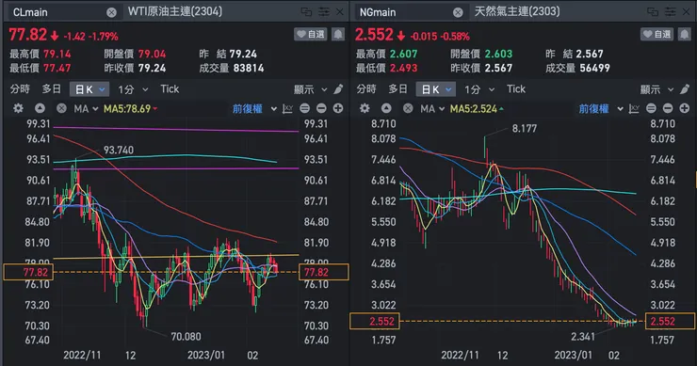Screen dimensions: 697x366
Task: Zoom in WTI chart with plus icon
Action: coord(338,108)
